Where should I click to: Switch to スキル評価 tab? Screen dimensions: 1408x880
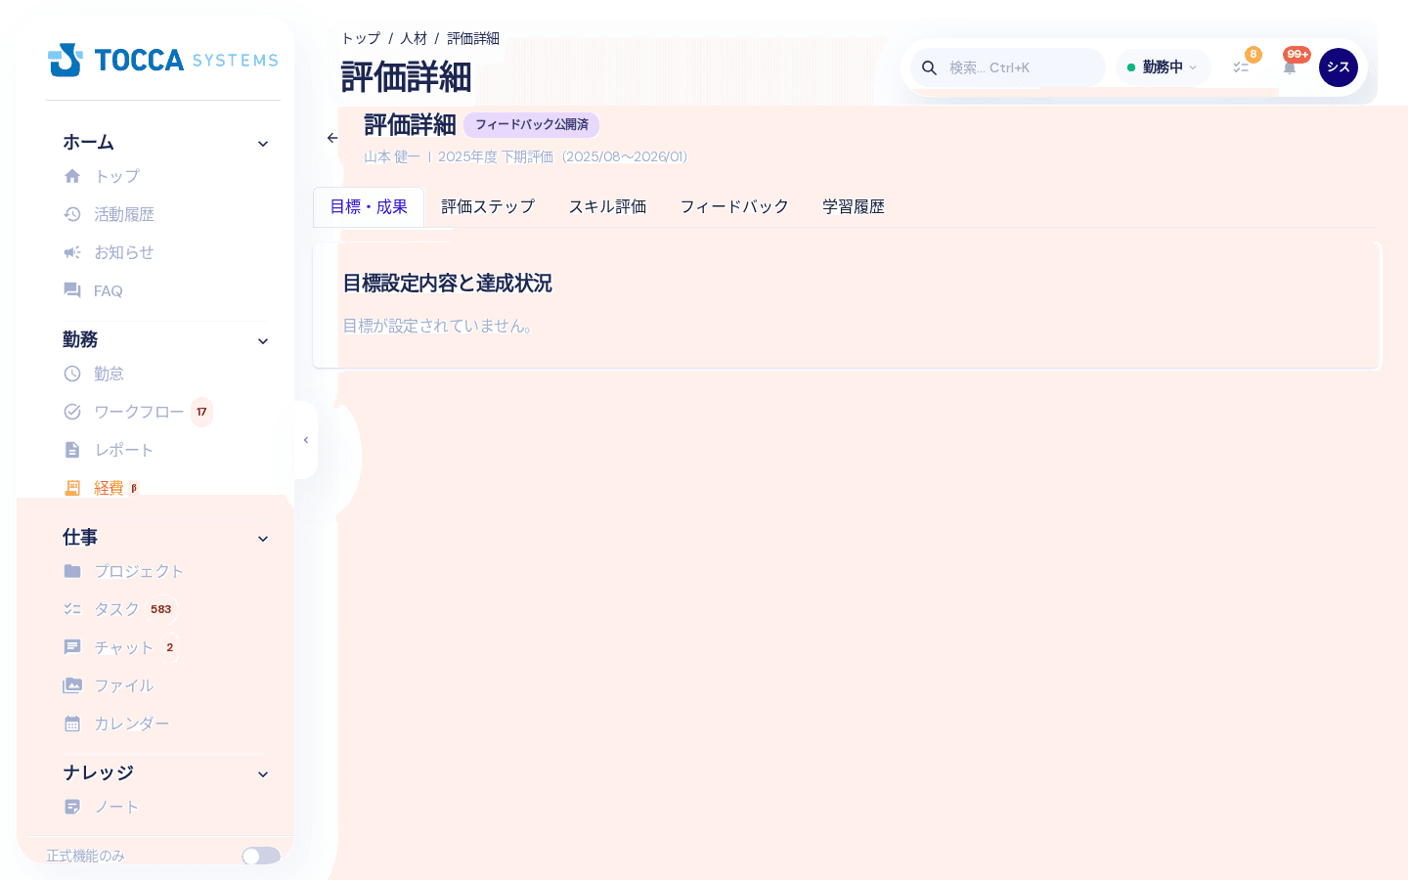(x=607, y=207)
